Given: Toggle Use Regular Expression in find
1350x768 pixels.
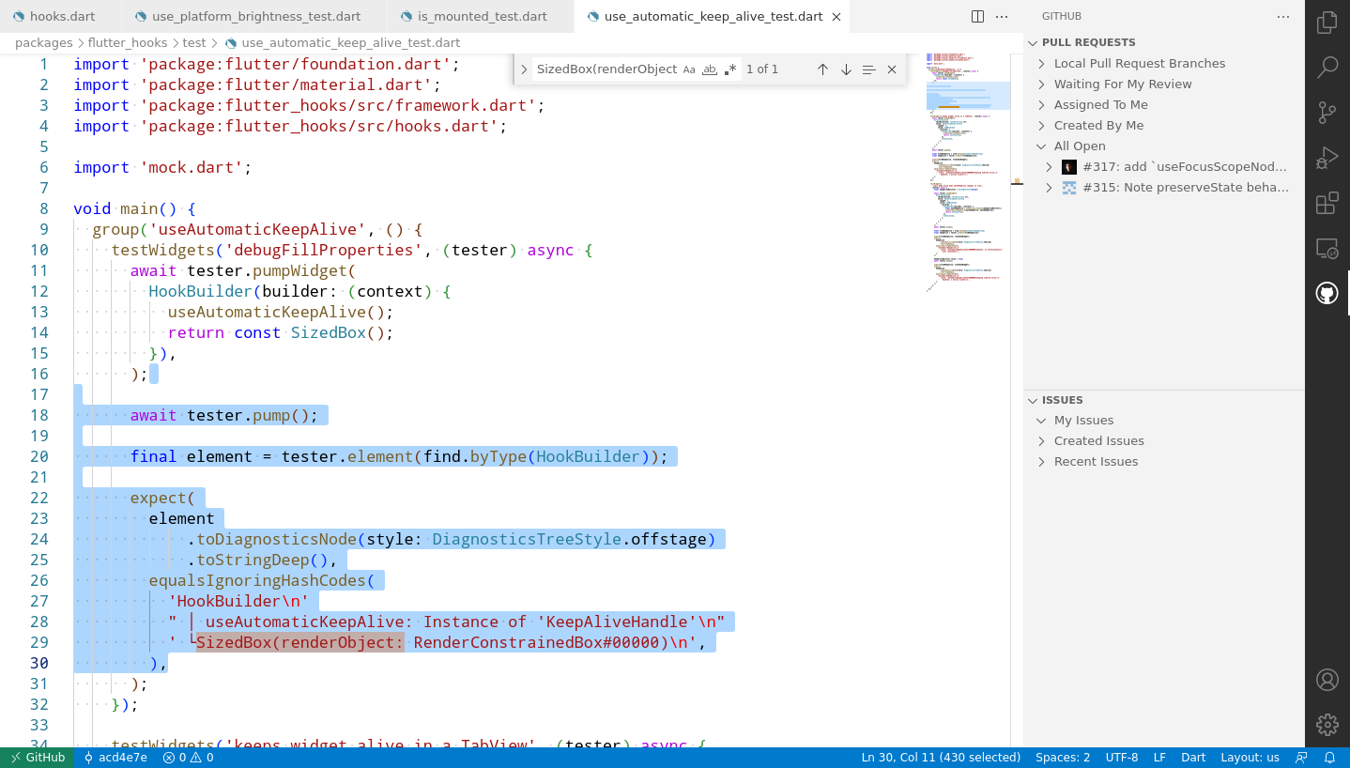Looking at the screenshot, I should point(730,69).
